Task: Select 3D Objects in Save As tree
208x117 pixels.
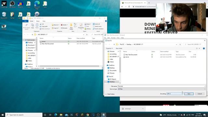Action: [x=113, y=79]
